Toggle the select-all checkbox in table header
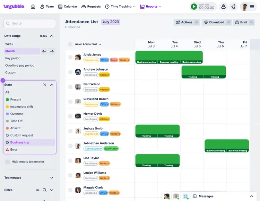260x201 pixels. (70, 44)
